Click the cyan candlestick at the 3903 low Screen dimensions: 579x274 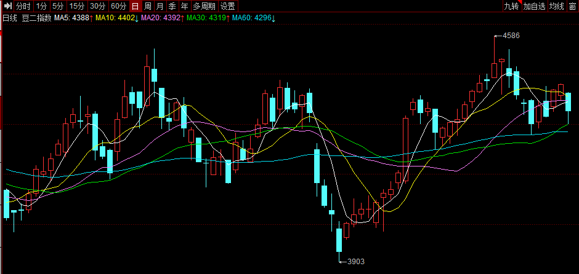(x=339, y=241)
